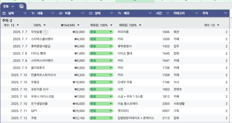Open the 카테고리 column filter
The width and height of the screenshot is (232, 123).
[196, 13]
